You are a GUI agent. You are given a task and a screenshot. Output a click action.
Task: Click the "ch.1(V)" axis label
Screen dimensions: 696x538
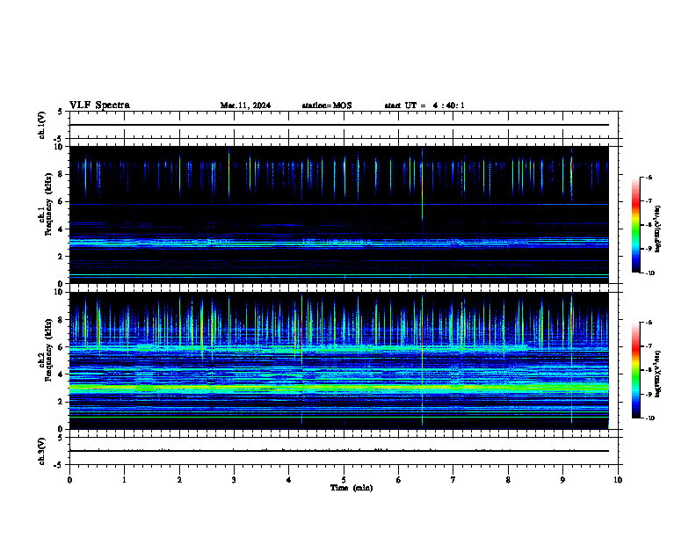tap(42, 125)
